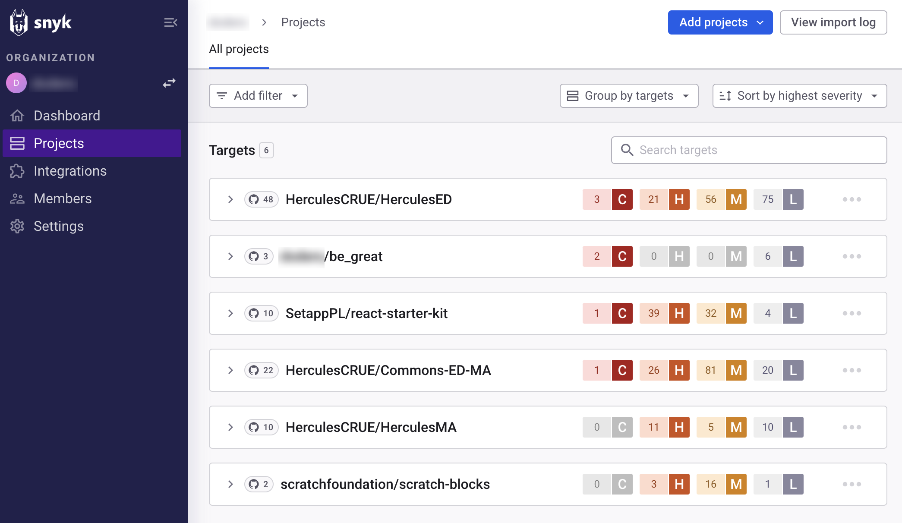Screen dimensions: 902x523
Task: Click critical C badge for HerculesED
Action: click(608, 199)
